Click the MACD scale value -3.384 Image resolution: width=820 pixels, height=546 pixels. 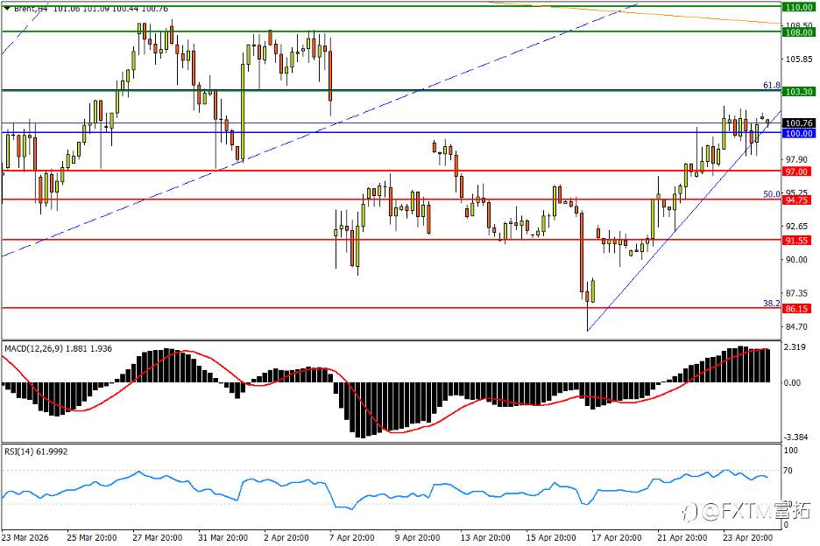tap(795, 437)
